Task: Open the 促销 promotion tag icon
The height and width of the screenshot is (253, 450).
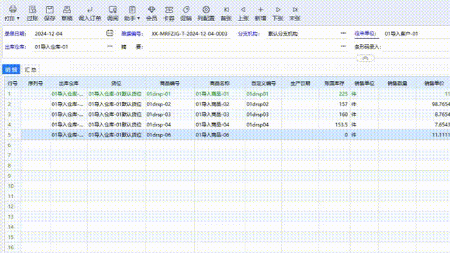Action: 186,13
